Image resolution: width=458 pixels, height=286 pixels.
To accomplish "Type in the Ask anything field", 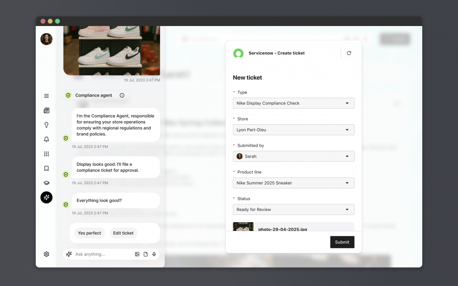I will point(103,254).
